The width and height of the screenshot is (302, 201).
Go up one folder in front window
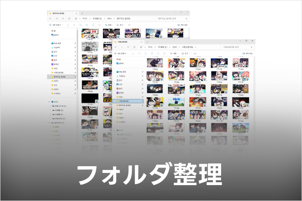click(x=128, y=47)
